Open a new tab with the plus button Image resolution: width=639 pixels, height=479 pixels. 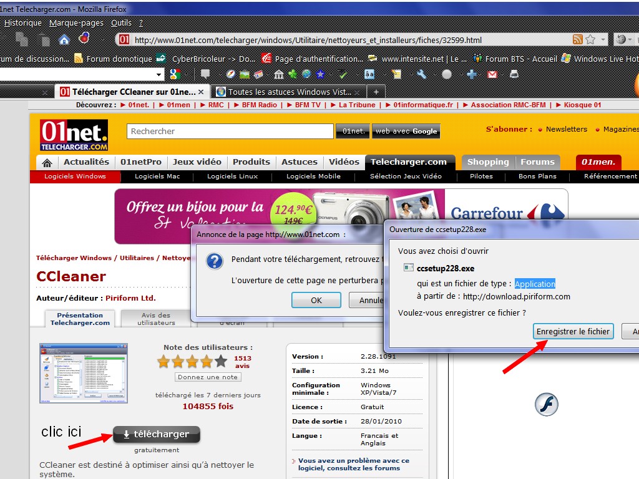point(376,92)
